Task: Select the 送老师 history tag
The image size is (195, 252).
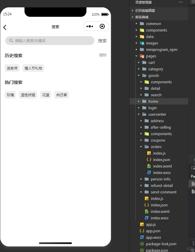Action: (12, 68)
